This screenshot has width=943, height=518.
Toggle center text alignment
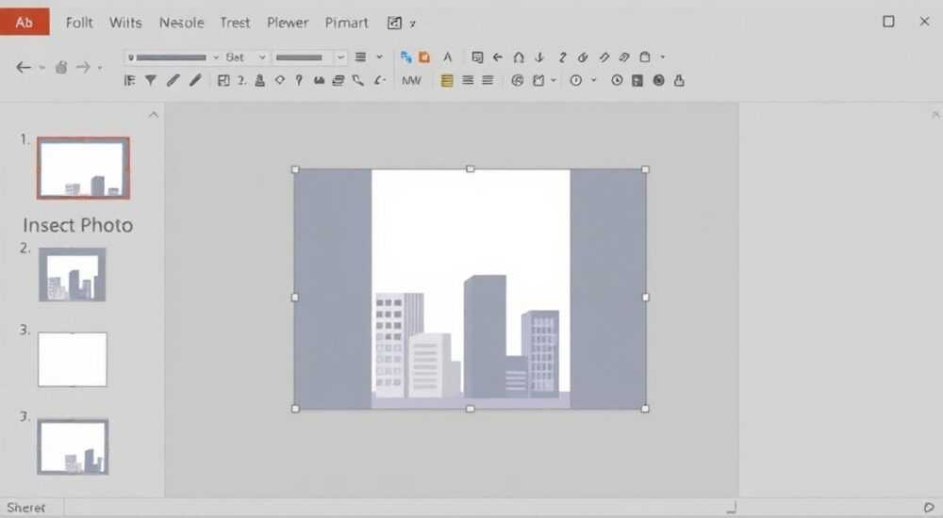pyautogui.click(x=468, y=80)
